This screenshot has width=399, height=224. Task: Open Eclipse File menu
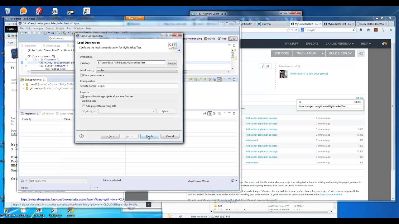point(22,29)
